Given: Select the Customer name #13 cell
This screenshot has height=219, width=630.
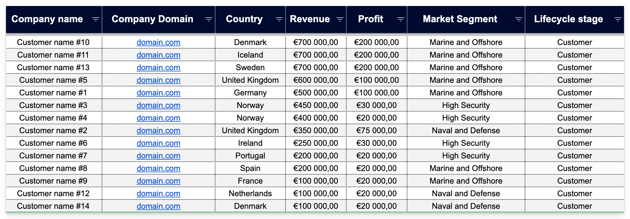Looking at the screenshot, I should (x=53, y=67).
